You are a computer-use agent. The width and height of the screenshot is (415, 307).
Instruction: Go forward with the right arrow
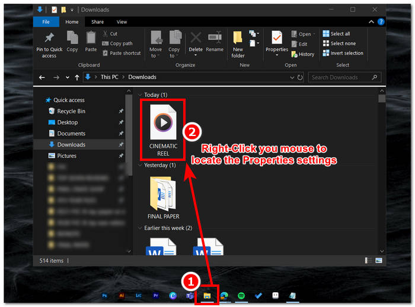[x=56, y=77]
